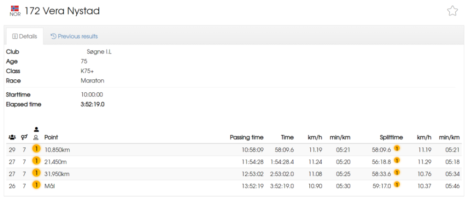Click split rank badge beside 58:09.6
Viewport: 468px width, 201px height.
pos(397,148)
